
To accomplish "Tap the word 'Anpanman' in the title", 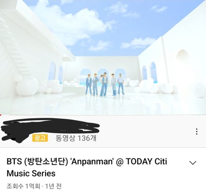I will click(92, 161).
